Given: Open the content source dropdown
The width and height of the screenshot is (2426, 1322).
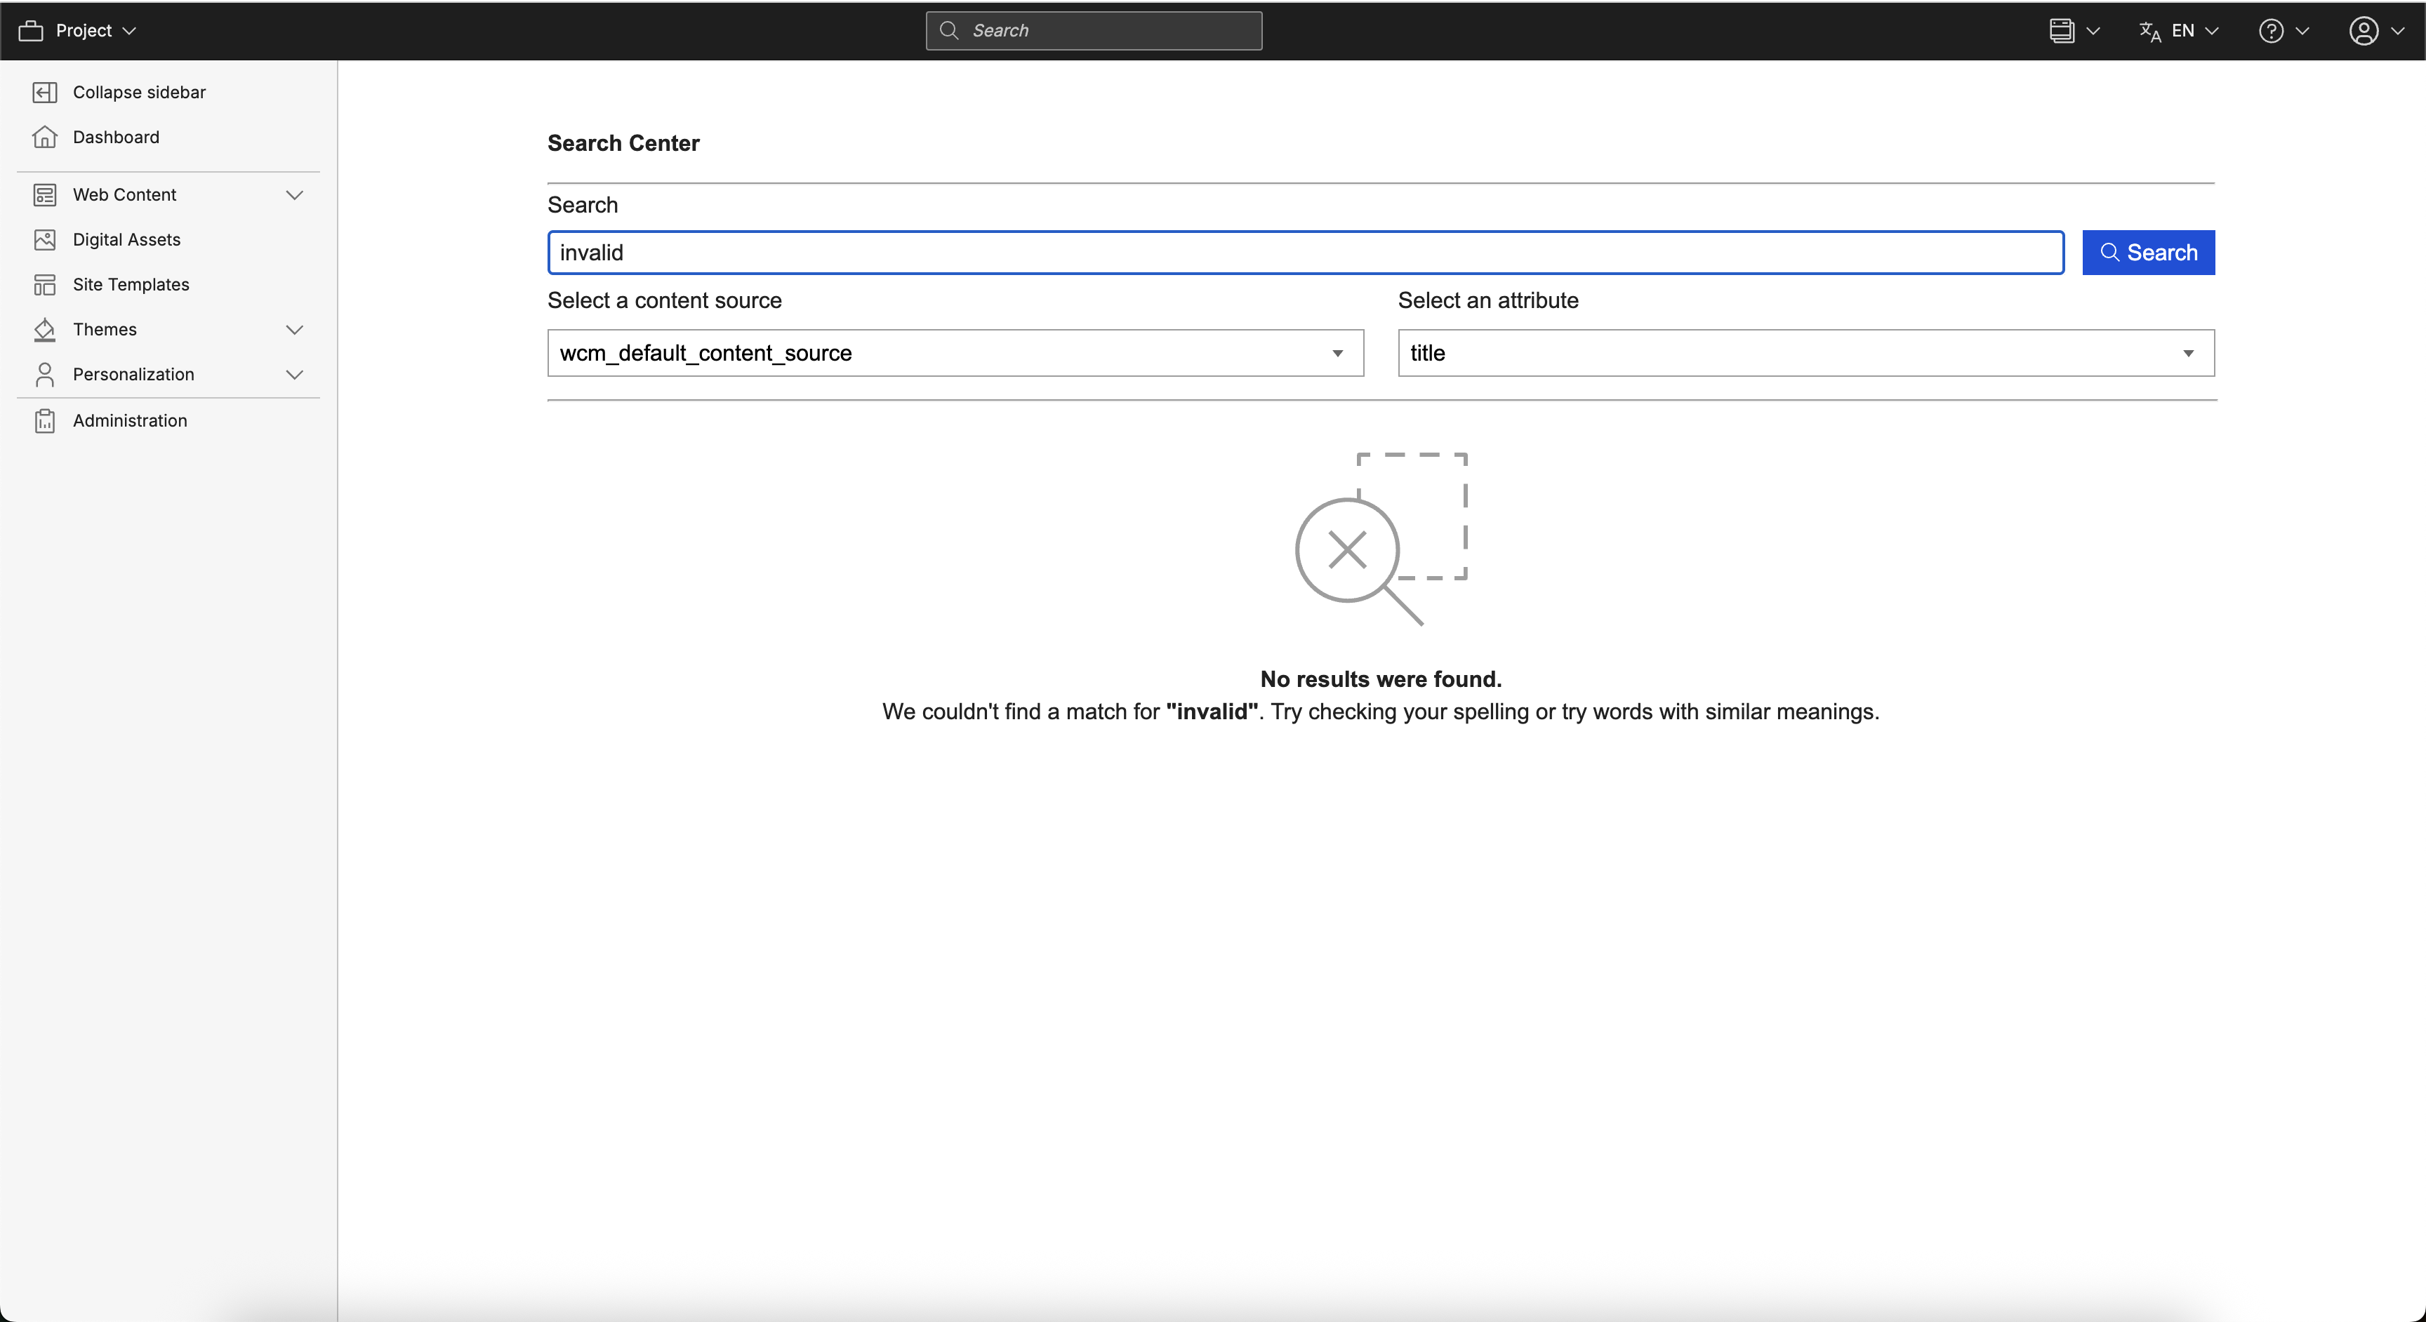Looking at the screenshot, I should coord(955,353).
